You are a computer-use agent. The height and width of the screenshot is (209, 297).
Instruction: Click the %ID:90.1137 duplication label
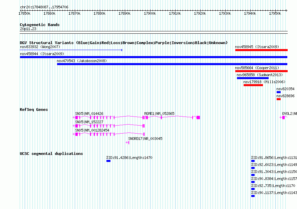[x=274, y=193]
